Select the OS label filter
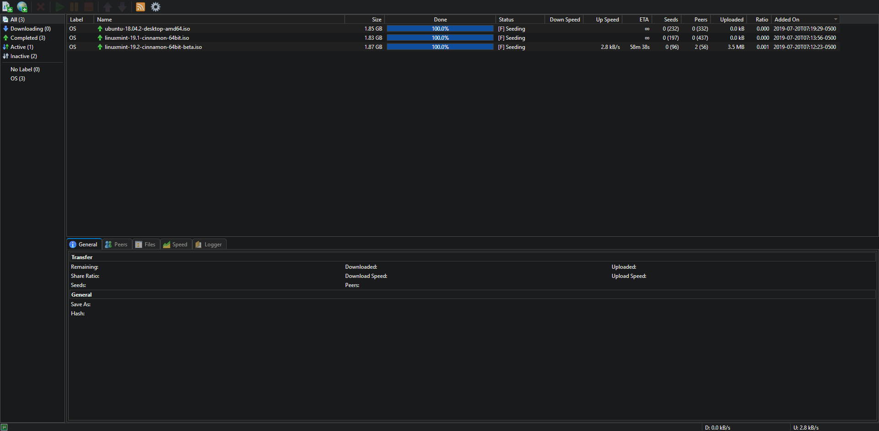This screenshot has height=431, width=879. pyautogui.click(x=17, y=78)
